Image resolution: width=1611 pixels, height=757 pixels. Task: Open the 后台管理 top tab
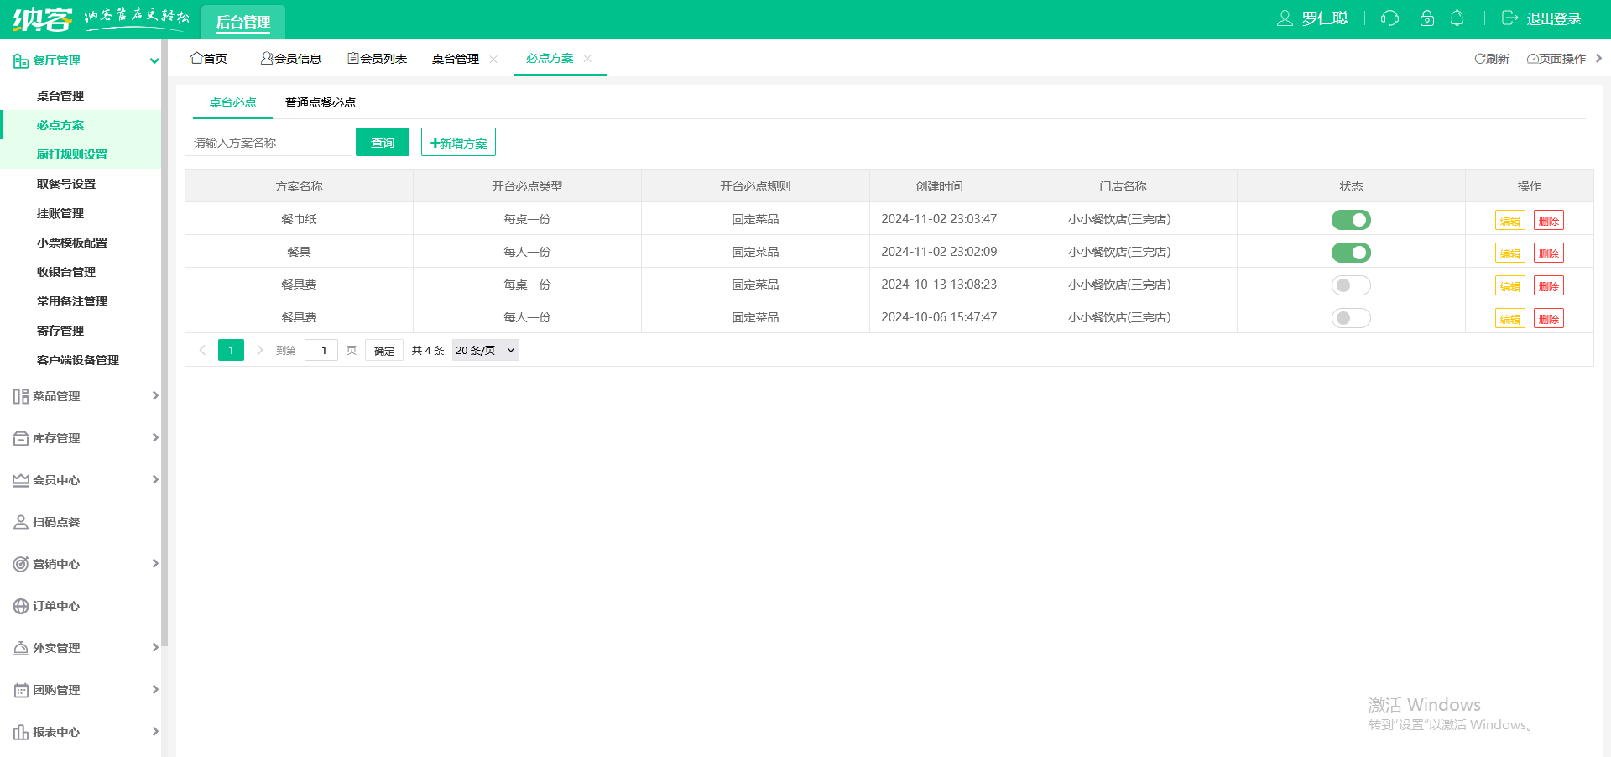pyautogui.click(x=243, y=22)
